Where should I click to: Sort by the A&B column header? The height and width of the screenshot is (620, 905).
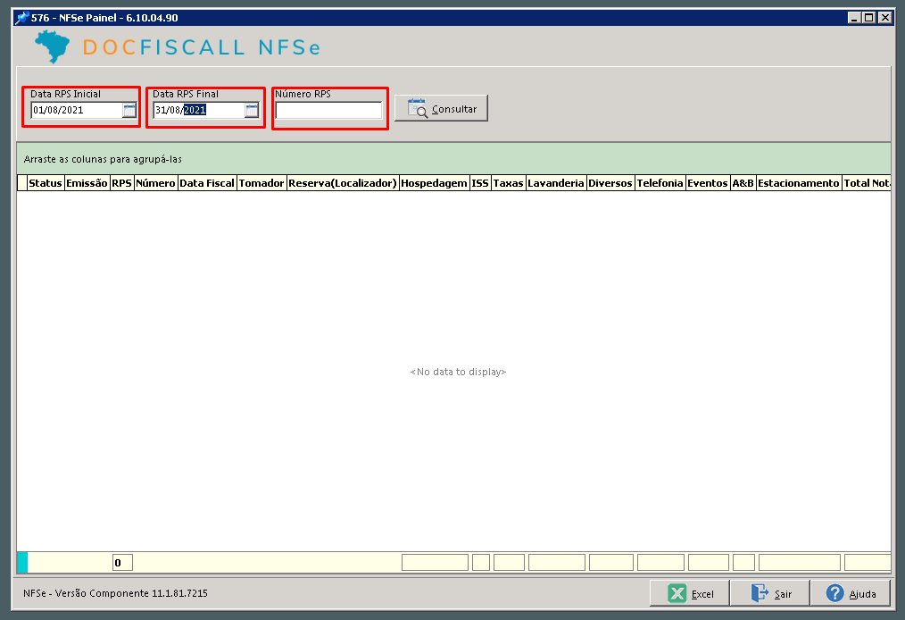pyautogui.click(x=743, y=183)
